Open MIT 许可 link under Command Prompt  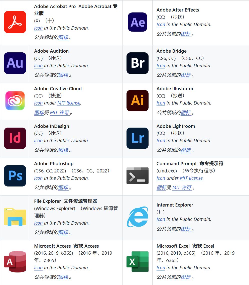[182, 187]
